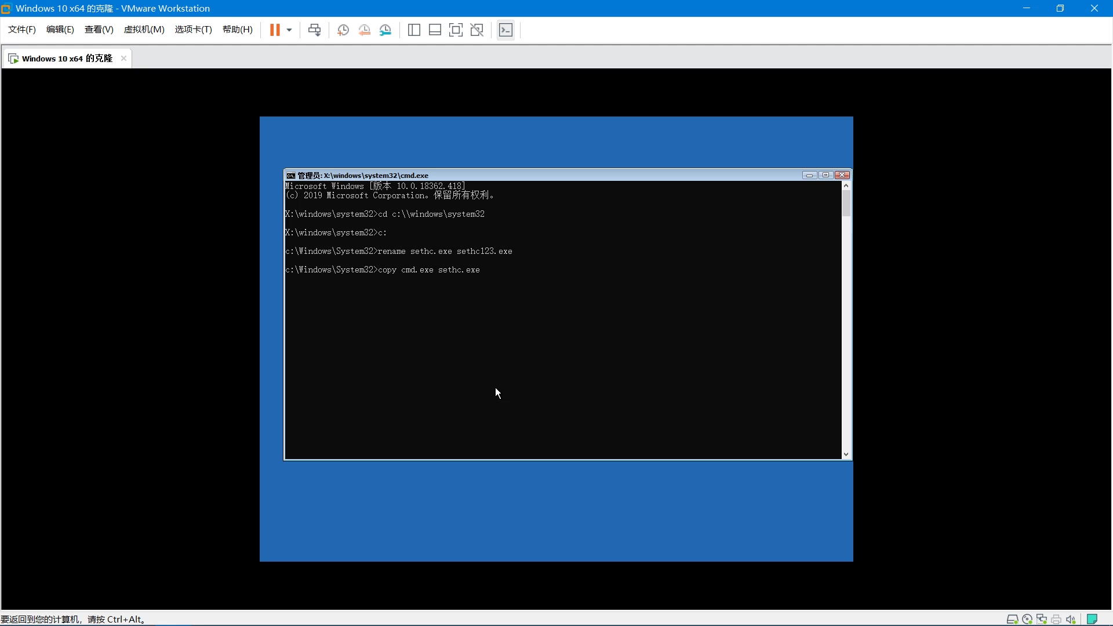The image size is (1113, 626).
Task: Open the 虚拟机(M) menu
Action: pyautogui.click(x=144, y=30)
